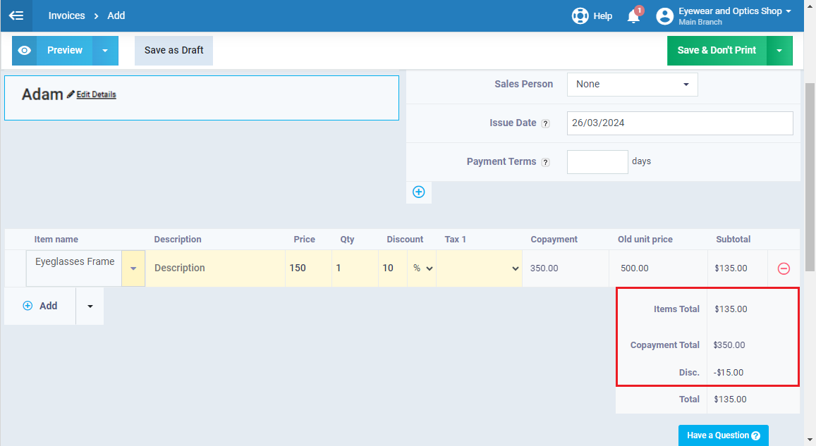816x446 pixels.
Task: Open the Tax 1 dropdown
Action: click(x=480, y=268)
